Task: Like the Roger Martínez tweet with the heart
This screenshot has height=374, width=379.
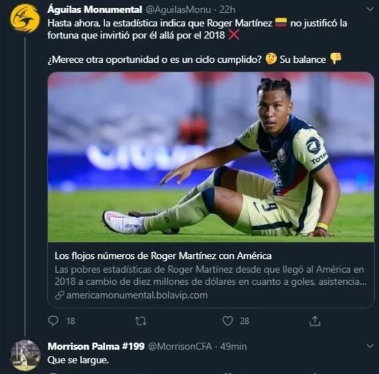Action: click(x=227, y=321)
